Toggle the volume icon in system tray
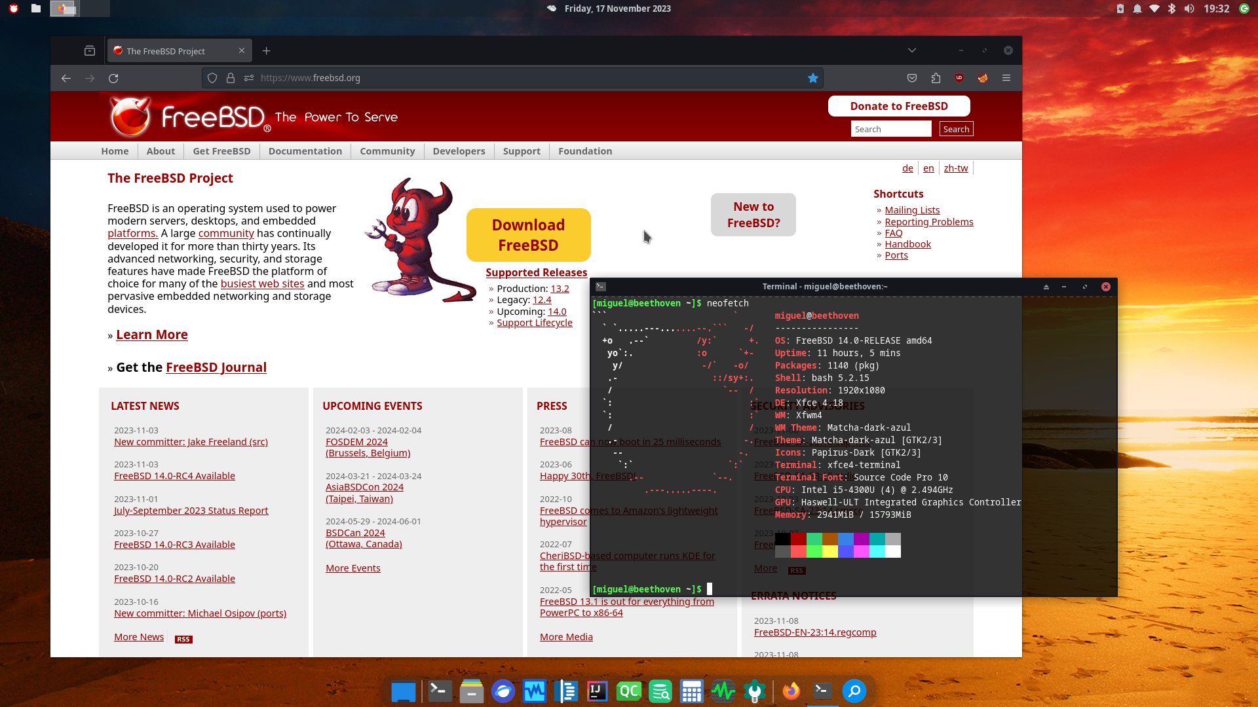1258x707 pixels. [1189, 9]
